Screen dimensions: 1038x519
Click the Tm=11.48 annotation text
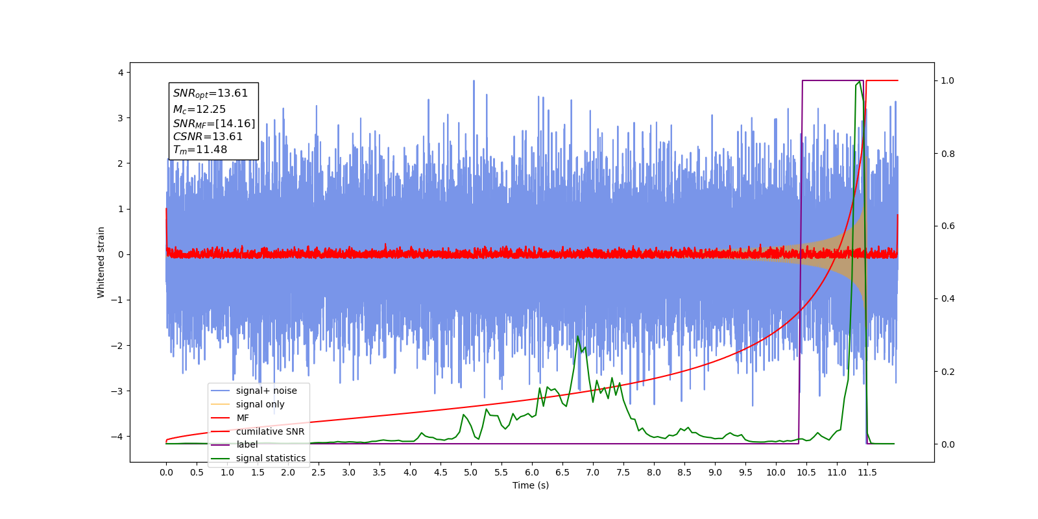pos(200,150)
